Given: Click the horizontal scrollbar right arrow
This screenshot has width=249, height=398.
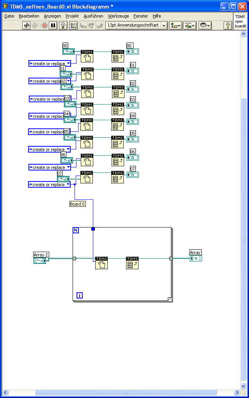Looking at the screenshot, I should tap(237, 392).
